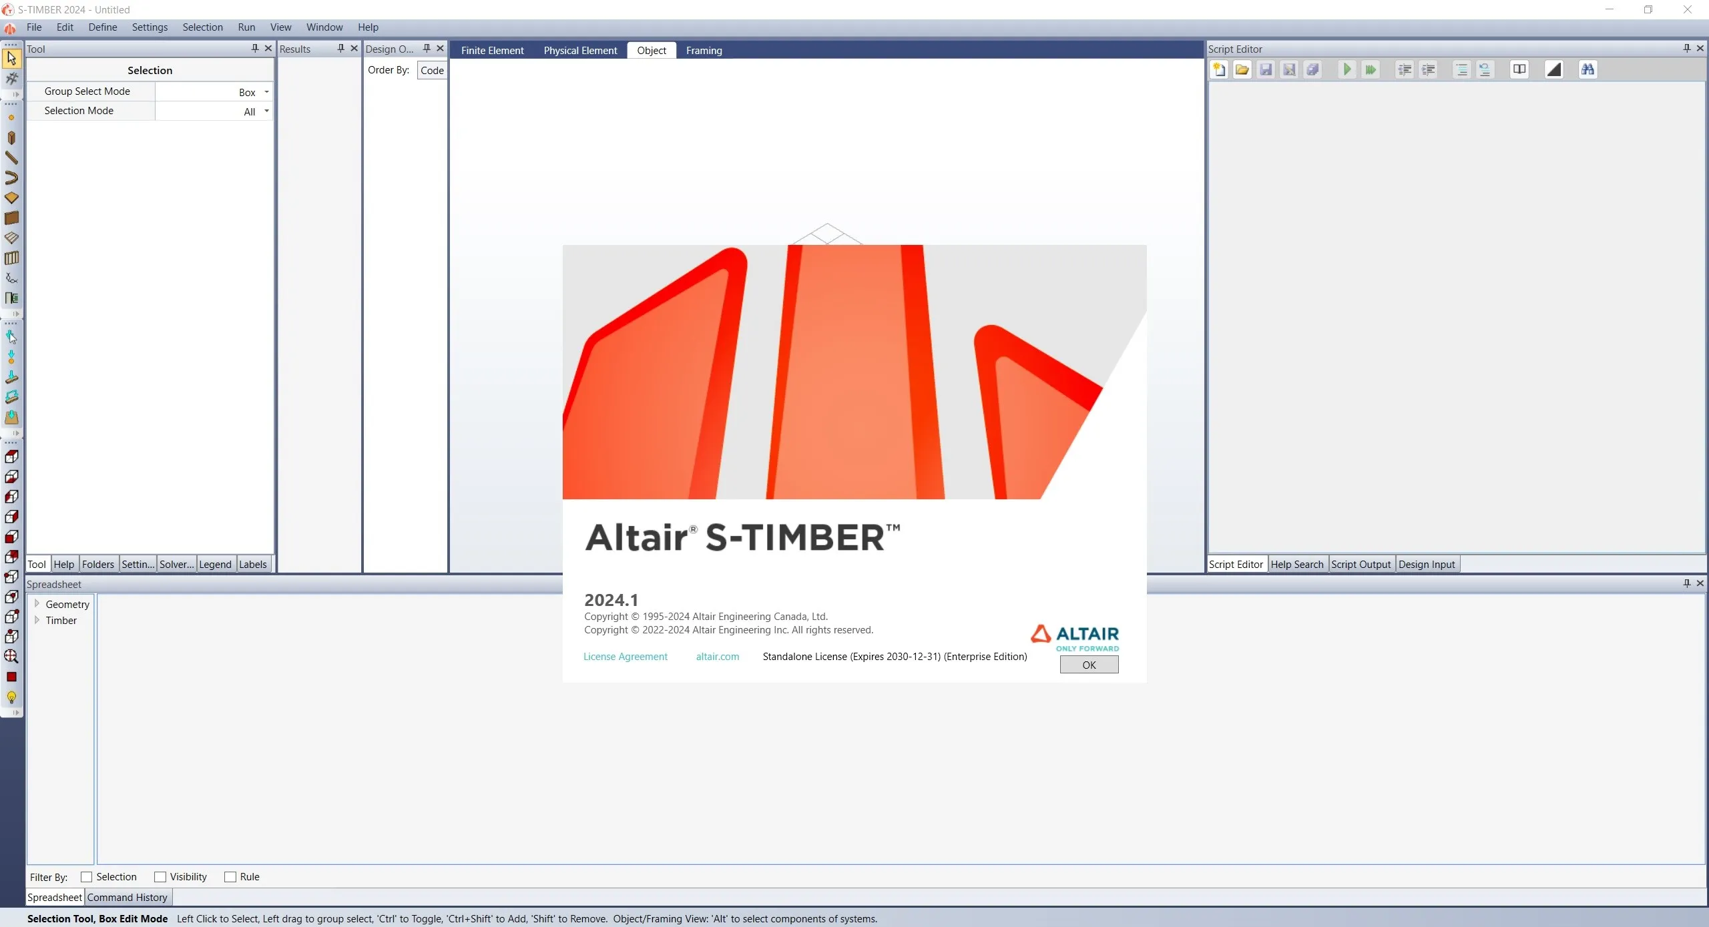Image resolution: width=1709 pixels, height=927 pixels.
Task: Select the general load arrow tool
Action: 11,338
